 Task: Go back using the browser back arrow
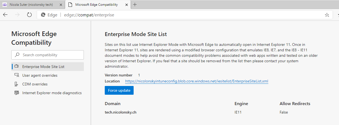point(5,15)
